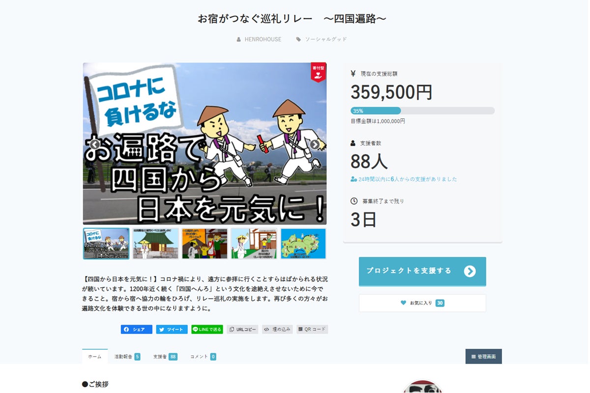
Task: Open the 支援者 supporters tab
Action: [x=165, y=357]
